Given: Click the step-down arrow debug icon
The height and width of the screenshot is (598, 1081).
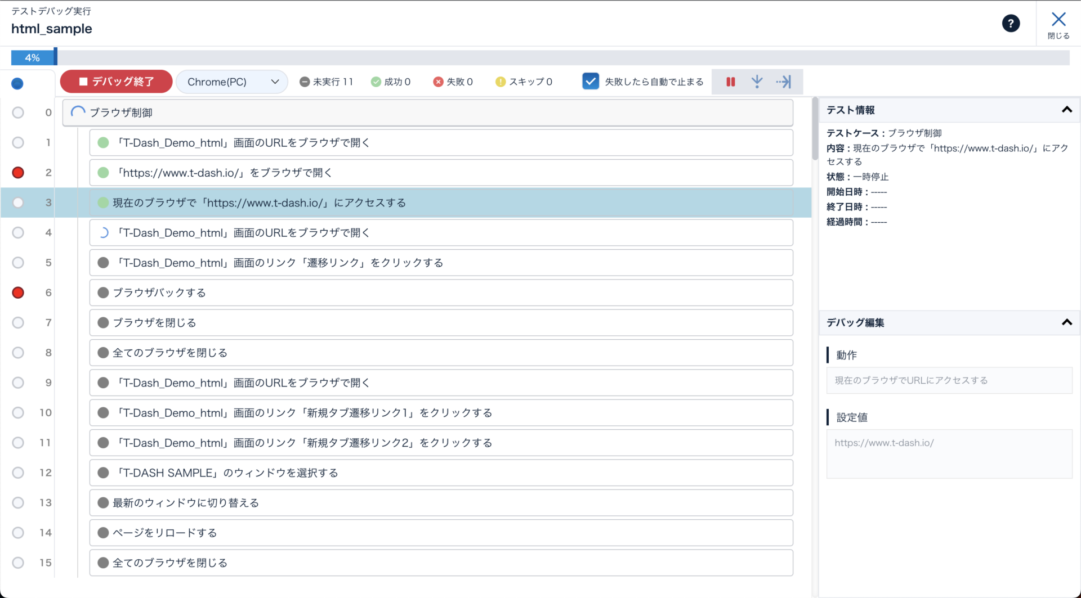Looking at the screenshot, I should [x=757, y=82].
